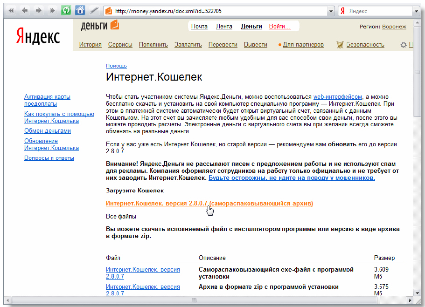Switch to the Лента tab
Image resolution: width=425 pixels, height=307 pixels.
pyautogui.click(x=224, y=27)
